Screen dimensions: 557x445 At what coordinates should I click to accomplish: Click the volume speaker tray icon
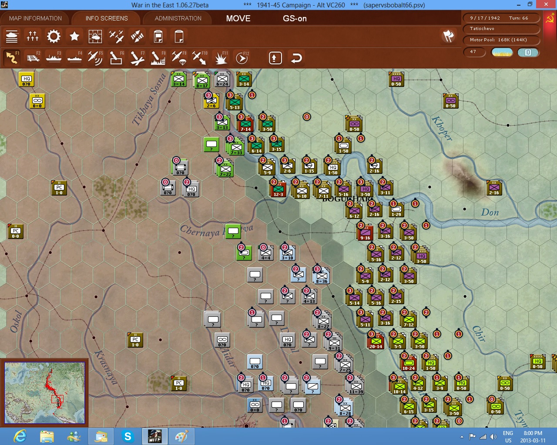(x=493, y=437)
